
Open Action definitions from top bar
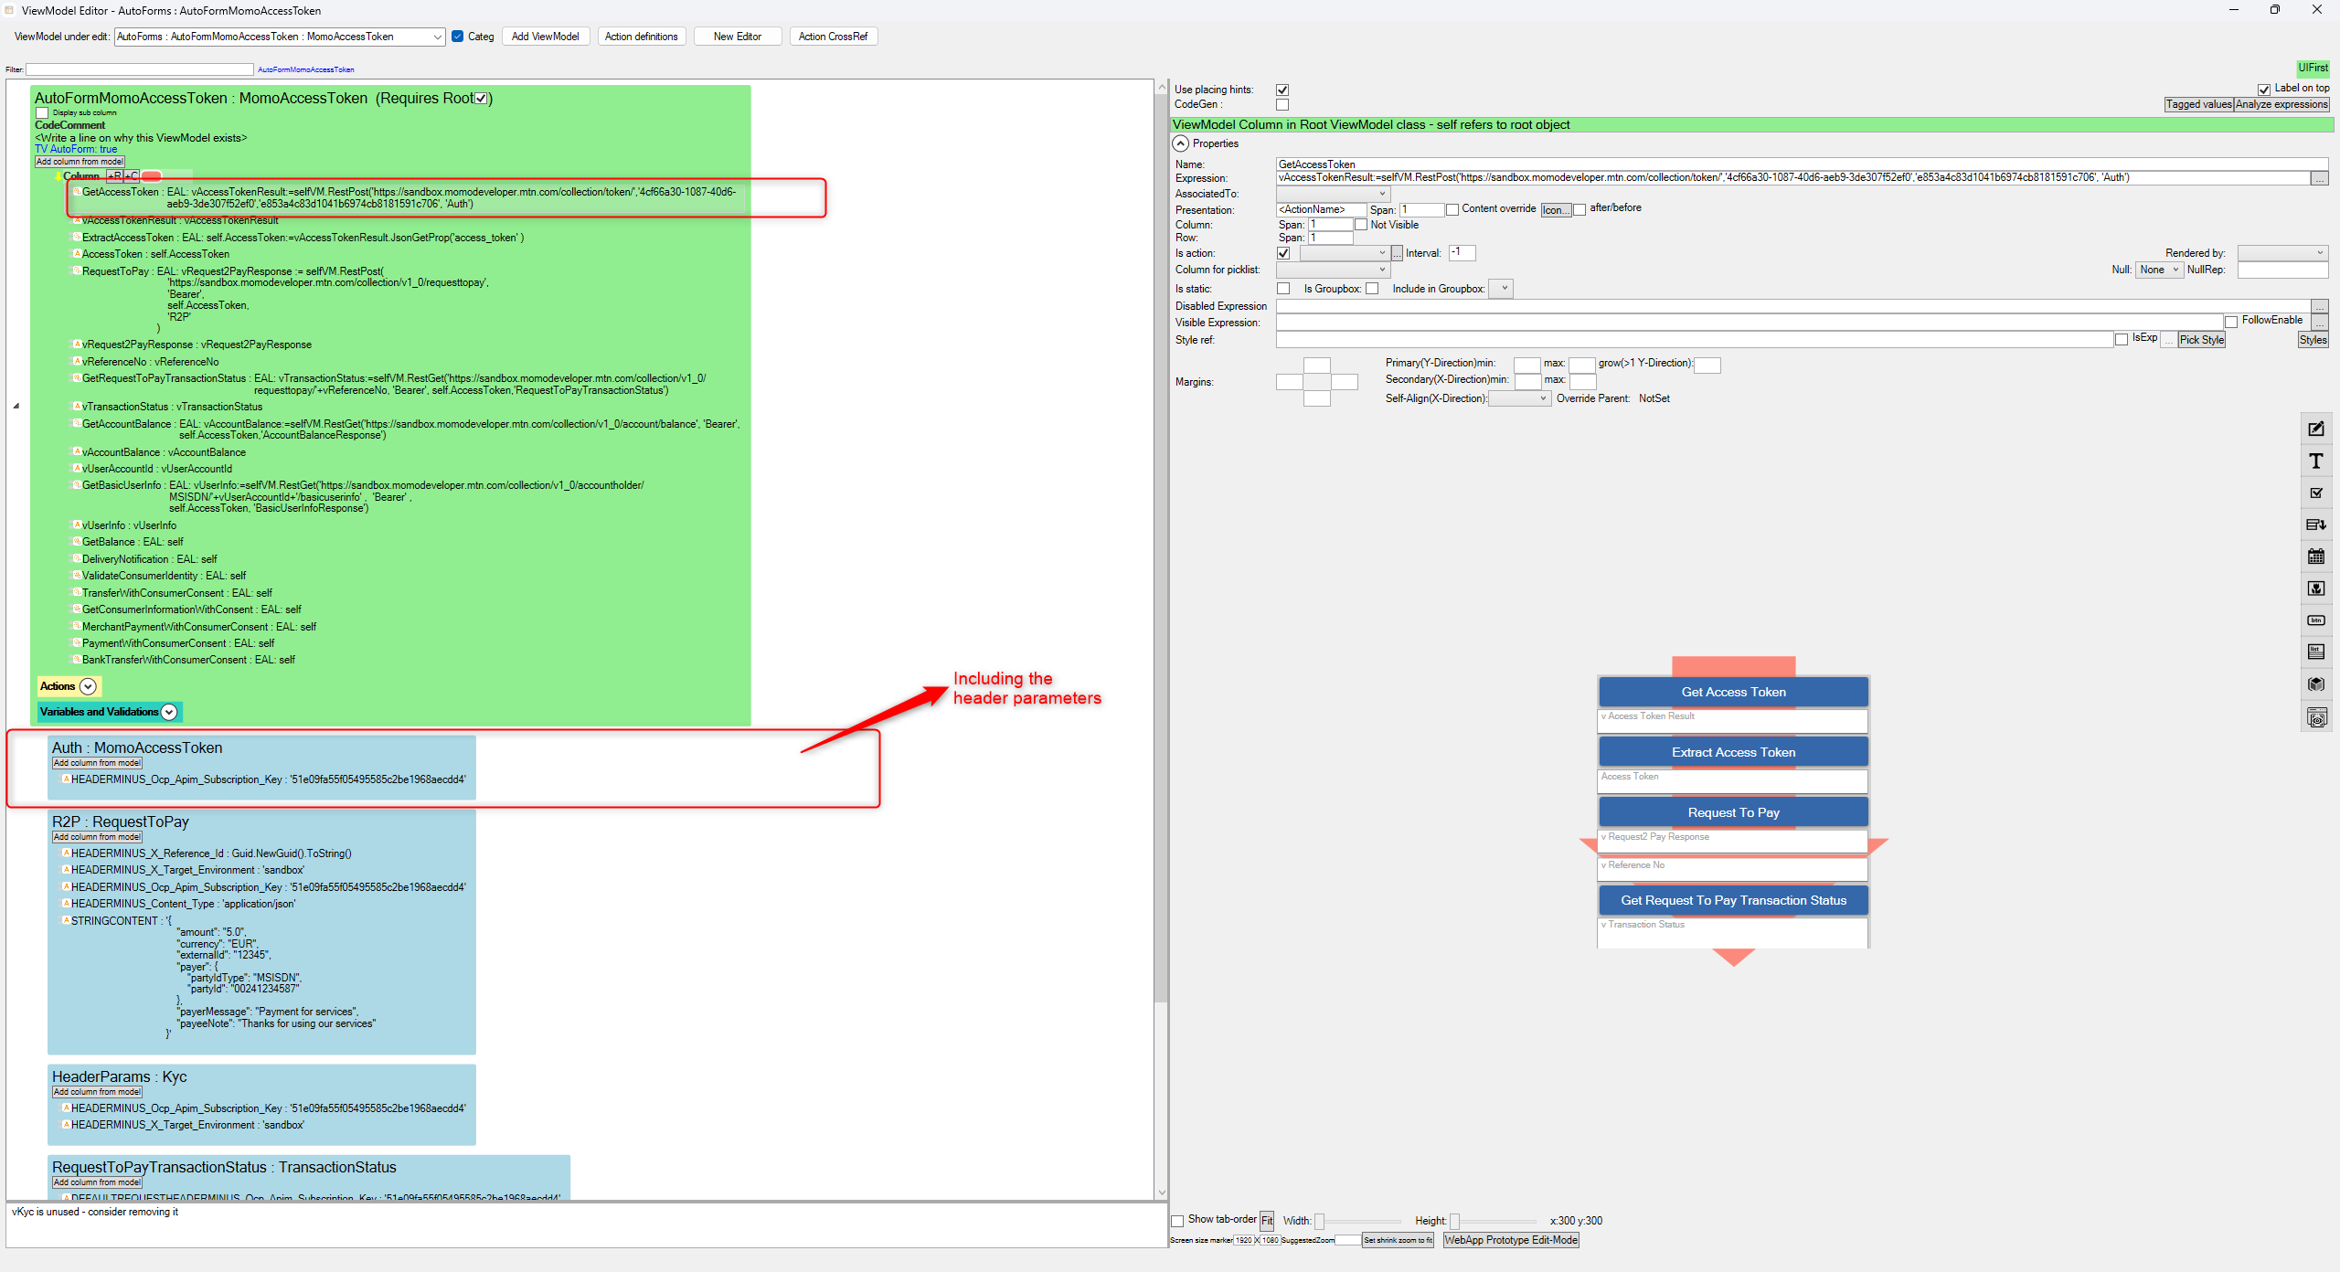tap(641, 37)
